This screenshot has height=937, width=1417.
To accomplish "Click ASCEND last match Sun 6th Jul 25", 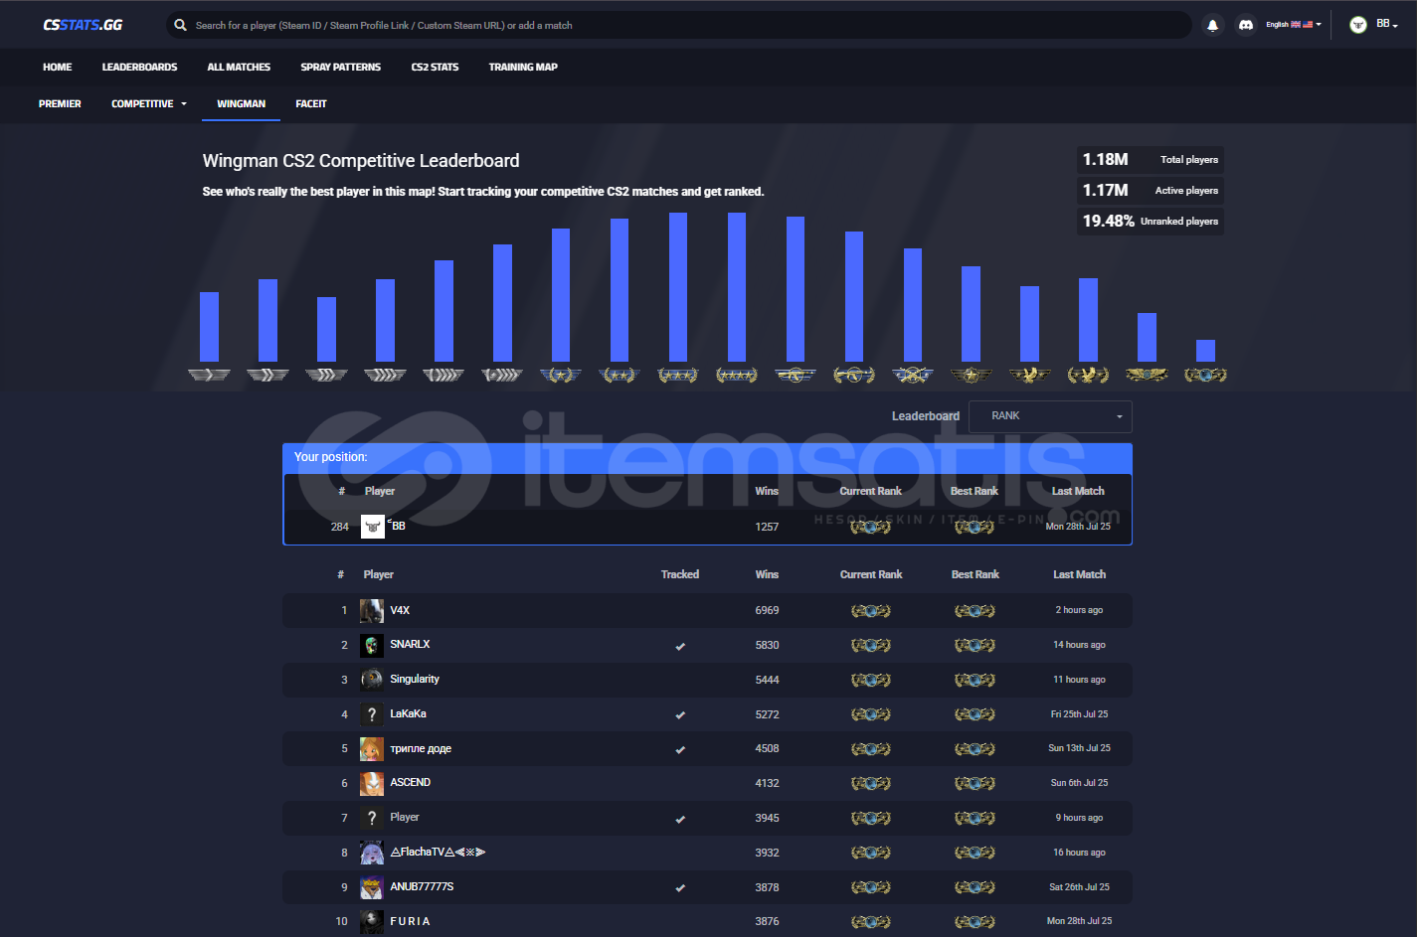I will point(1079,783).
